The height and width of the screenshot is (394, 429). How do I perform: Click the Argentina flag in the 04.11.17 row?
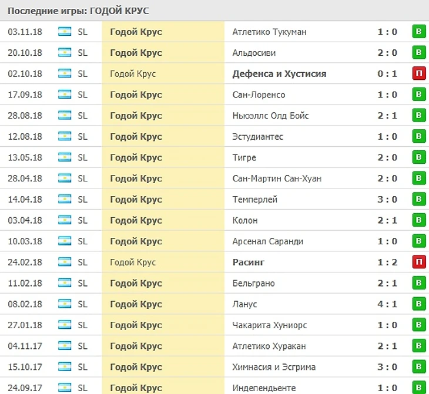(65, 346)
